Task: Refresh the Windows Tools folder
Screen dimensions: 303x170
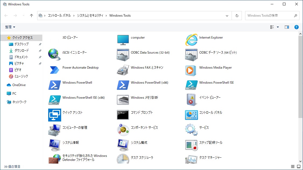Action: (237, 16)
